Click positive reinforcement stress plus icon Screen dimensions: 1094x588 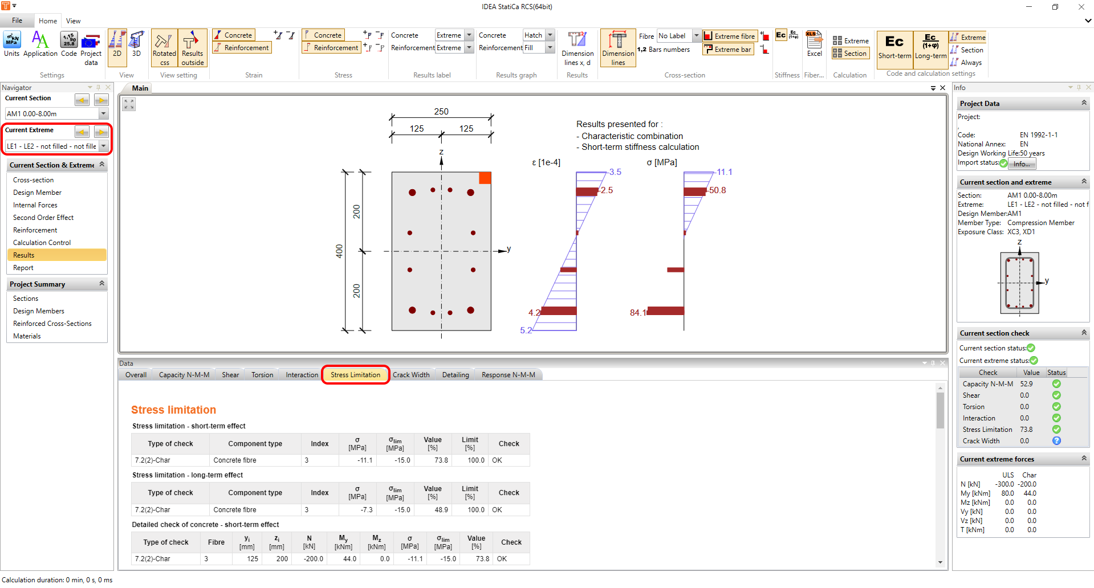click(x=367, y=48)
